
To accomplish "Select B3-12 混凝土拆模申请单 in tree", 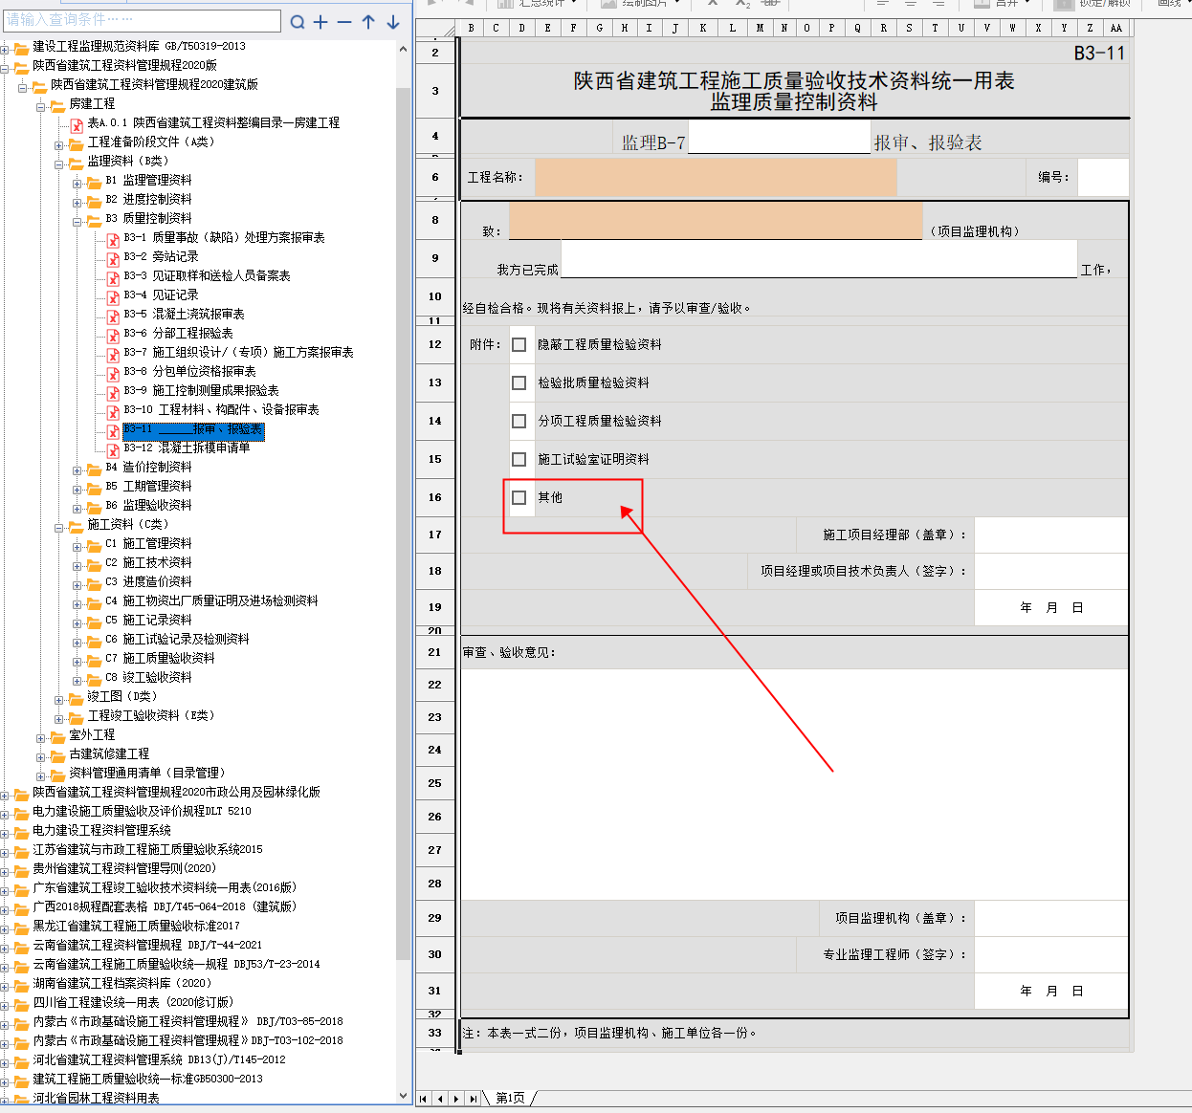I will point(187,447).
